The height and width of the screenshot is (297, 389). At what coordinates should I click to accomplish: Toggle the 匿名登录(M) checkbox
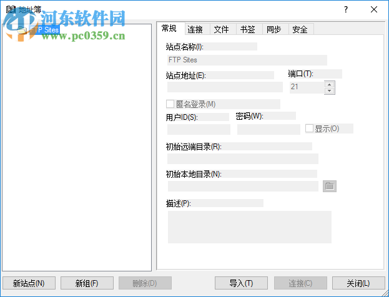point(170,104)
